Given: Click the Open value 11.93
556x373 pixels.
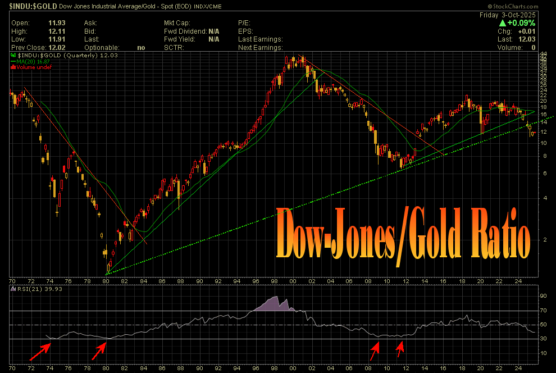Looking at the screenshot, I should (57, 23).
